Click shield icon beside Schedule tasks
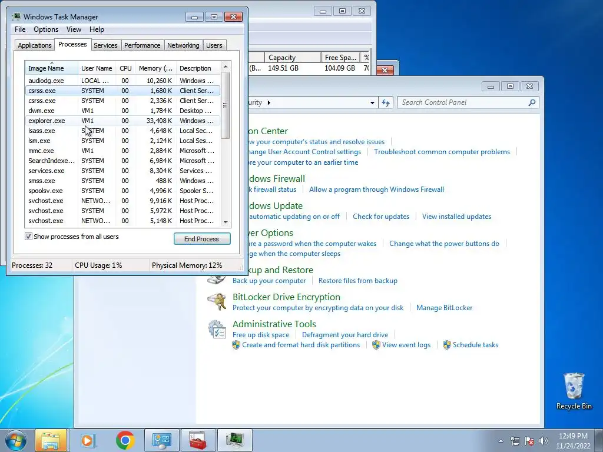Image resolution: width=603 pixels, height=452 pixels. click(446, 345)
